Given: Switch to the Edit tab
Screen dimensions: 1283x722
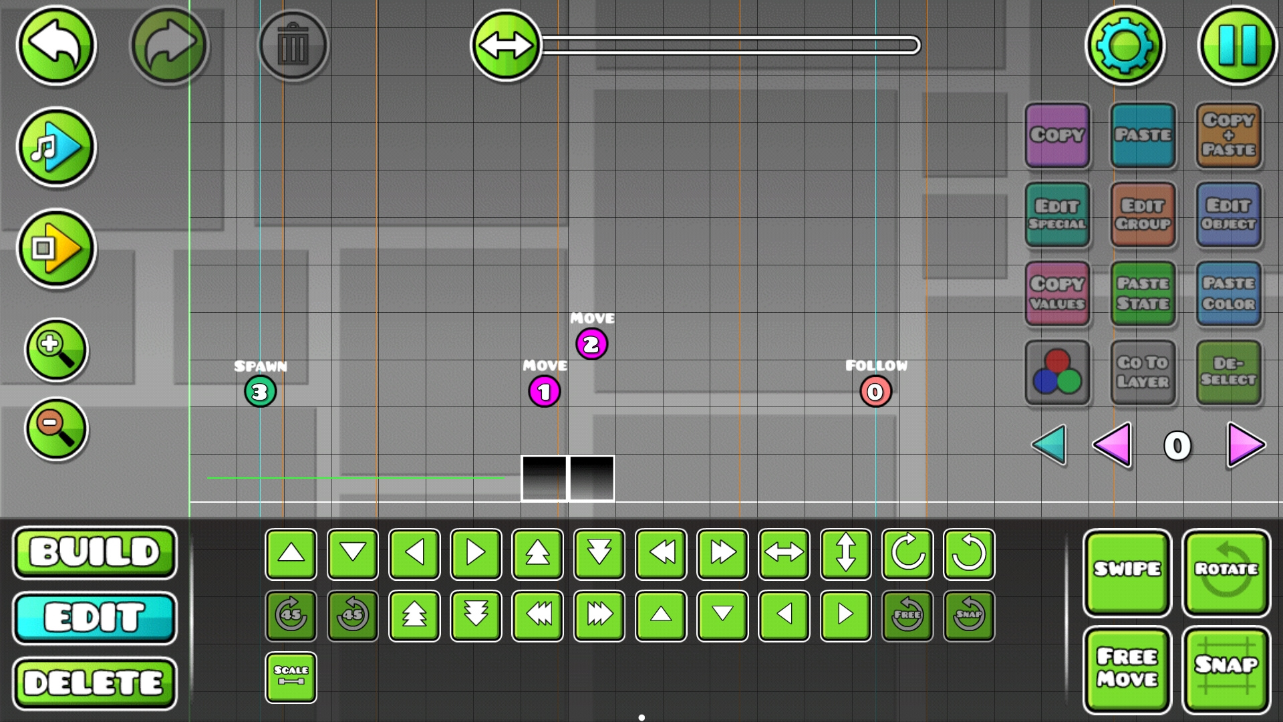Looking at the screenshot, I should pyautogui.click(x=95, y=618).
